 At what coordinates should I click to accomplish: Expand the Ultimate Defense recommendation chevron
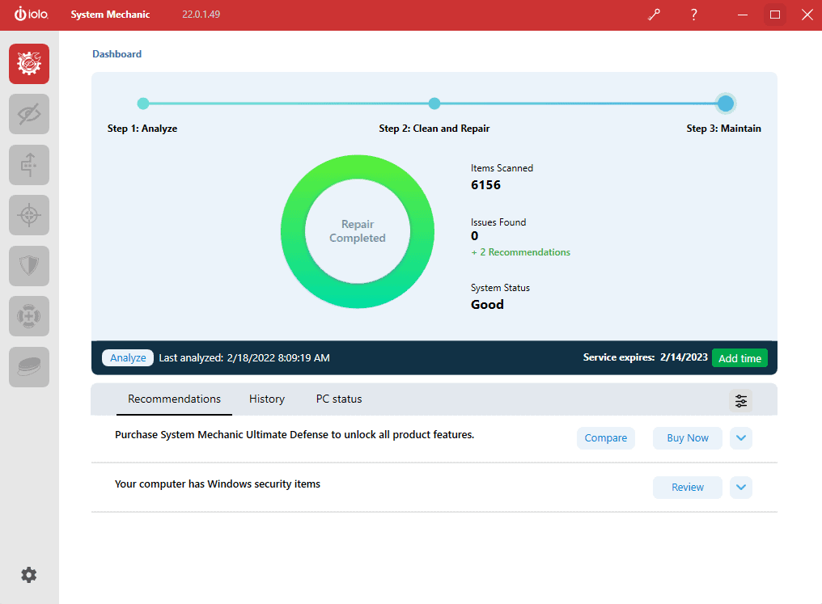click(740, 438)
